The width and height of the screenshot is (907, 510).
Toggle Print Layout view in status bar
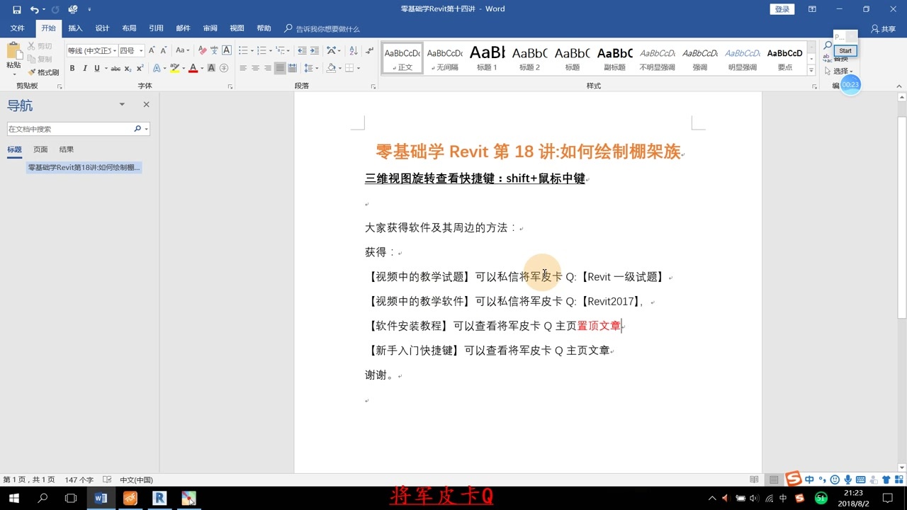point(774,480)
